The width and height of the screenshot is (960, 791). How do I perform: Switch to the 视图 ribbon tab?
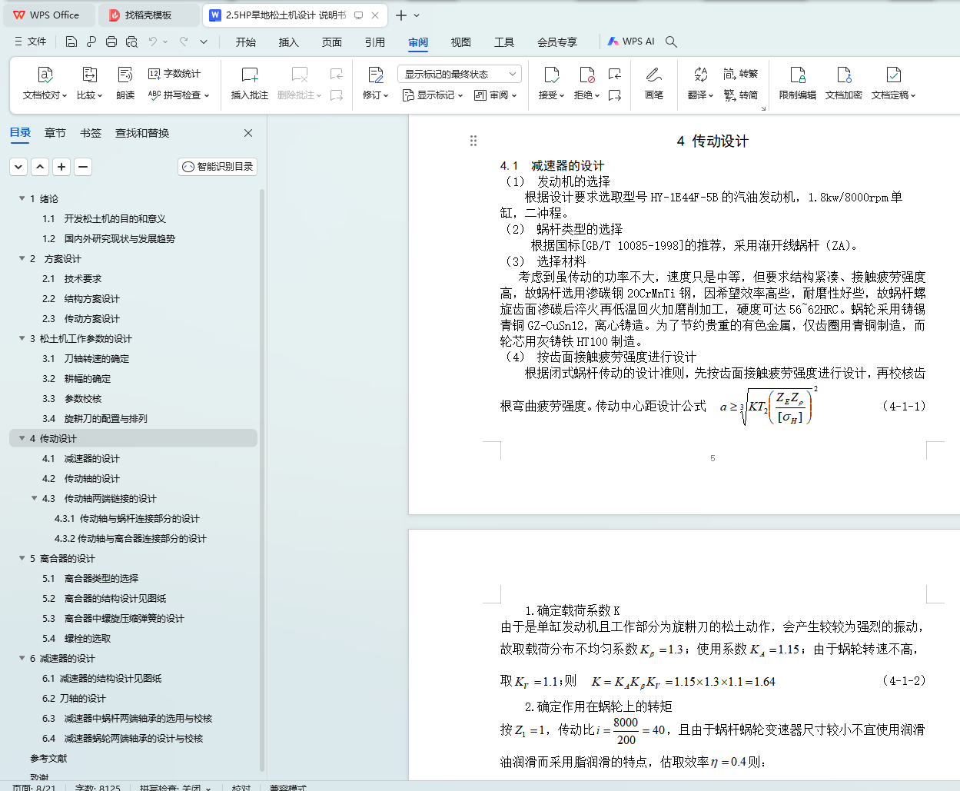click(x=461, y=42)
